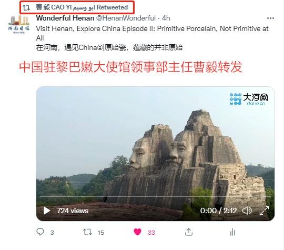
Task: Click the 33 likes count
Action: tap(151, 233)
